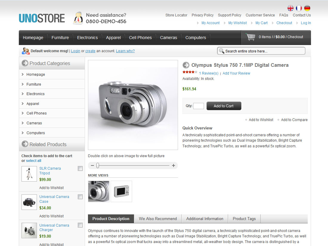This screenshot has height=246, width=328.
Task: Click the Add to Compare link
Action: 294,120
